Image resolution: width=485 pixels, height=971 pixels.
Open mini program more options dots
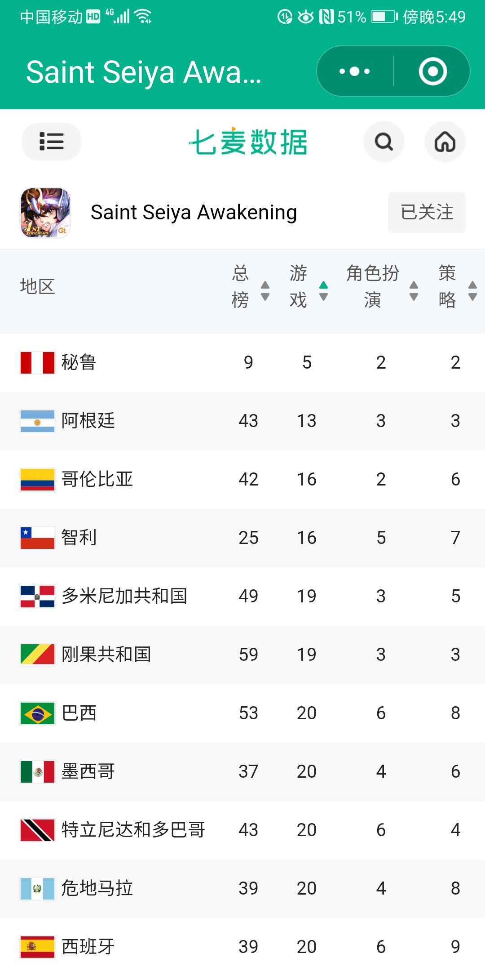(x=354, y=71)
